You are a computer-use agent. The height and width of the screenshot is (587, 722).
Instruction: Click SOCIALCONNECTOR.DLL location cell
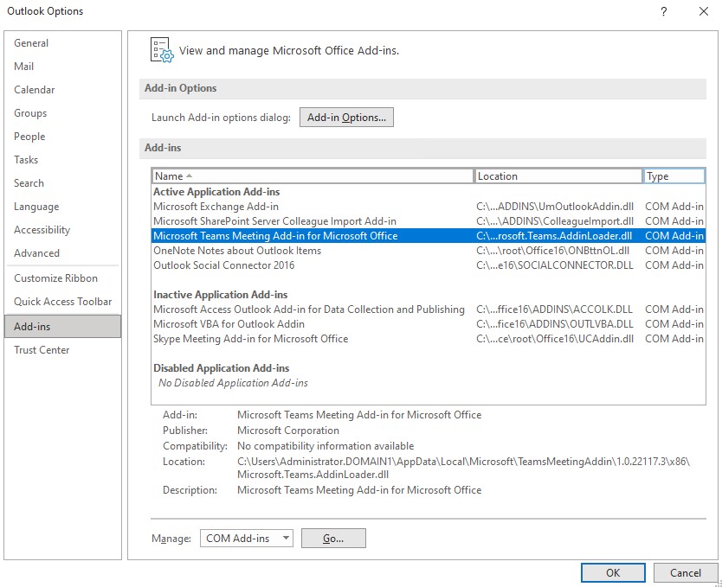(x=555, y=265)
